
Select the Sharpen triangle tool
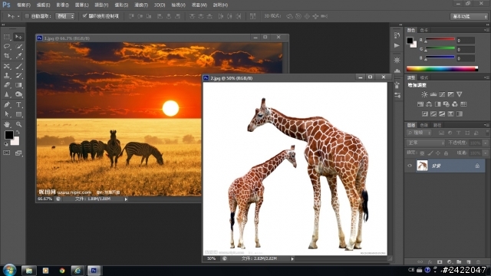[7, 94]
